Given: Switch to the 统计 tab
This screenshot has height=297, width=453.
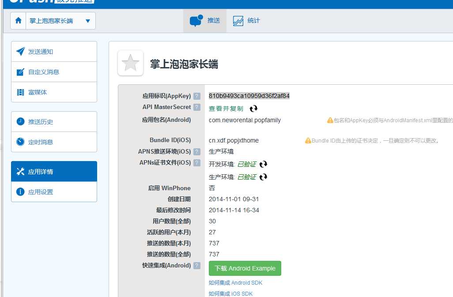Looking at the screenshot, I should point(247,21).
